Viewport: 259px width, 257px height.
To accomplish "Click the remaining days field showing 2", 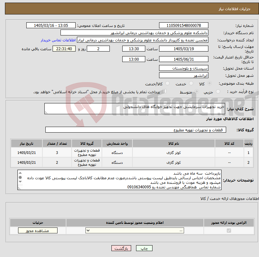I will [x=98, y=49].
